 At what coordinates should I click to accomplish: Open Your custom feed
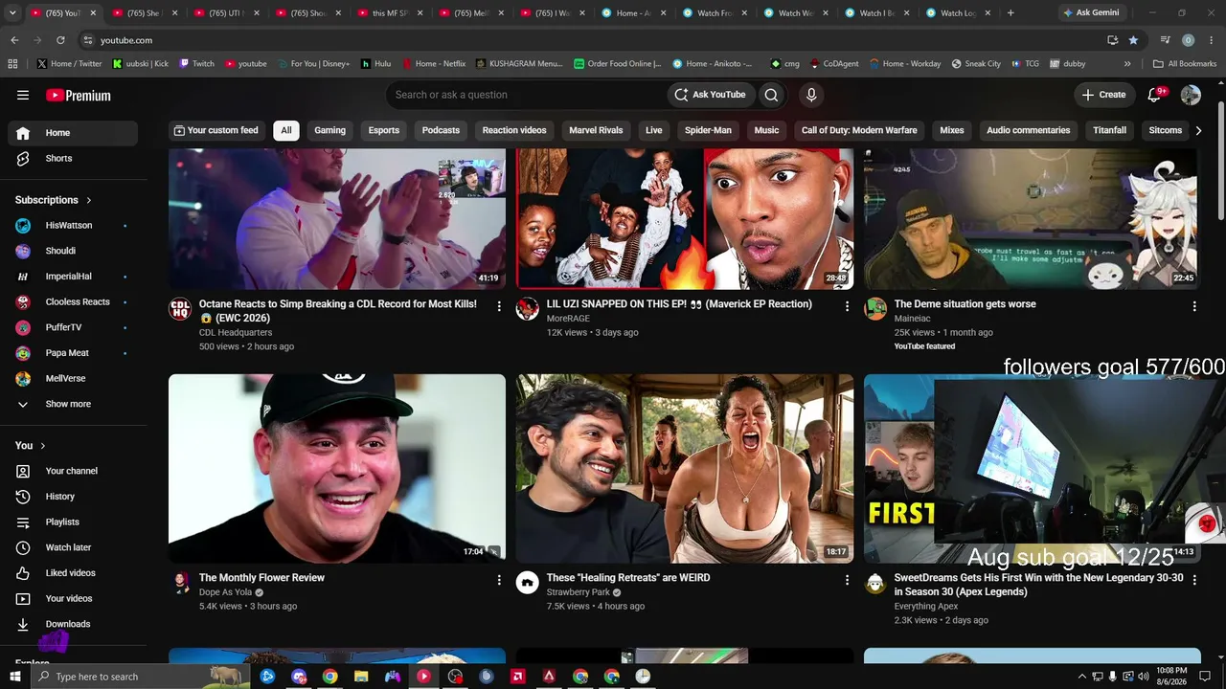tap(216, 130)
